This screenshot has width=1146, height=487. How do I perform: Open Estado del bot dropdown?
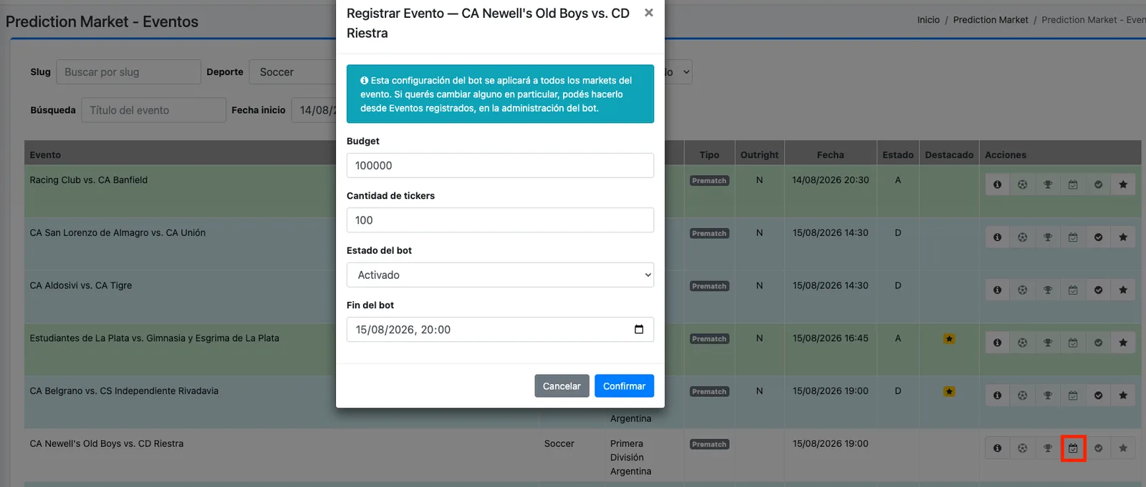point(500,275)
